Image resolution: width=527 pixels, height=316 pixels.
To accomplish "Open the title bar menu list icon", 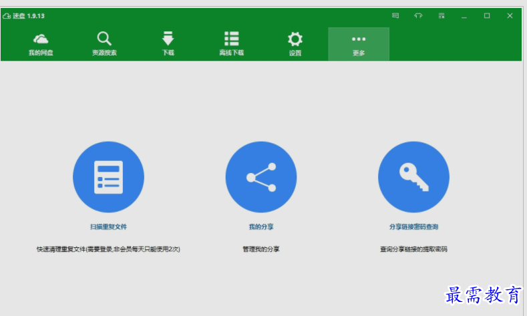I will [442, 15].
